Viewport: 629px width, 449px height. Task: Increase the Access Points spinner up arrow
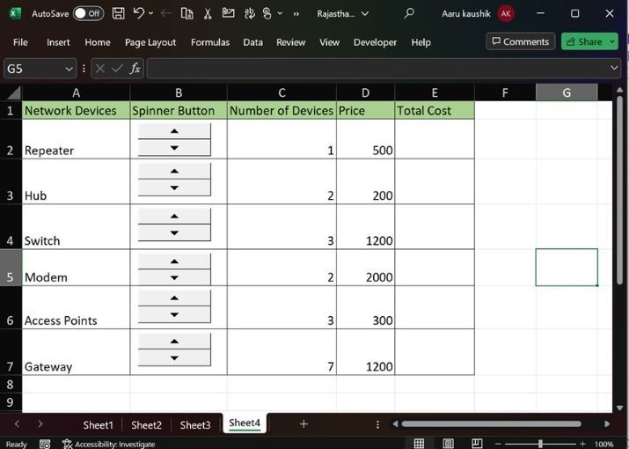point(174,298)
